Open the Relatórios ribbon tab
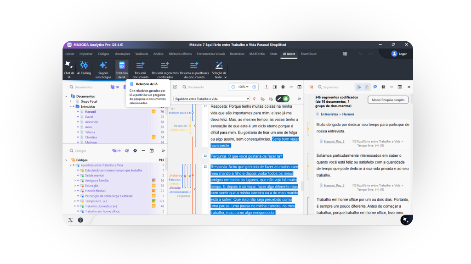The height and width of the screenshot is (264, 471). (x=237, y=54)
